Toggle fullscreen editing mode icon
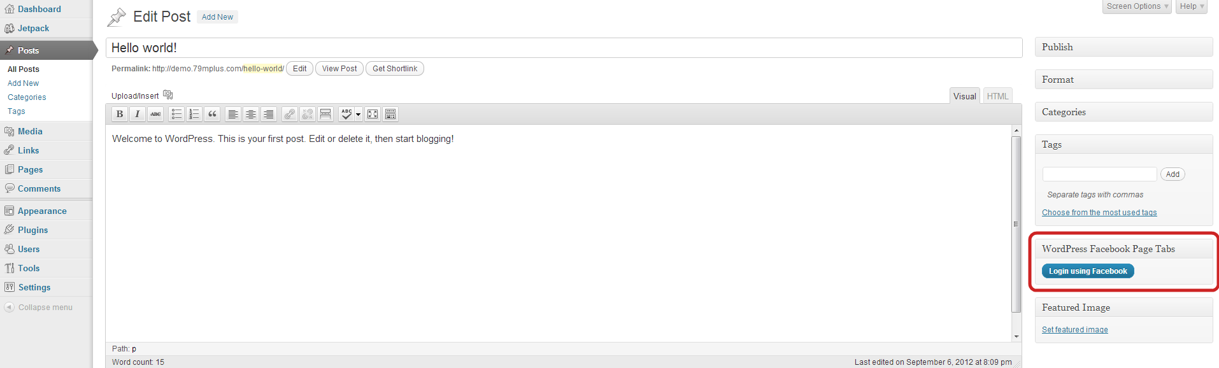Viewport: 1219px width, 368px height. click(x=373, y=114)
